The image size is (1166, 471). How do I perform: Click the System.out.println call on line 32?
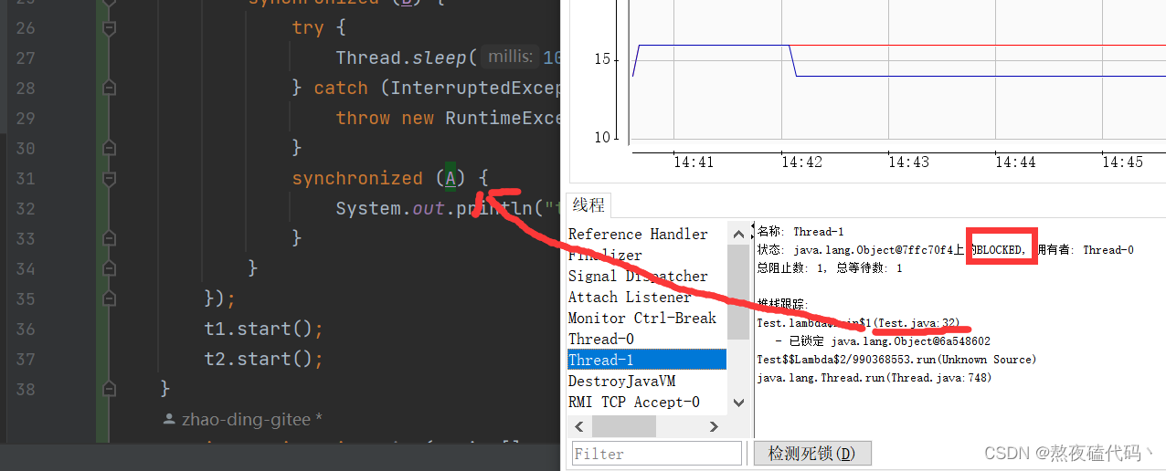pyautogui.click(x=448, y=208)
